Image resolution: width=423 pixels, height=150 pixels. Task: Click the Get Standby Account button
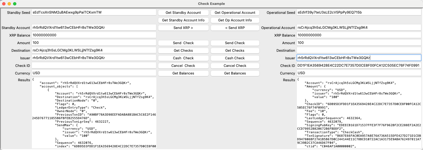pyautogui.click(x=183, y=12)
